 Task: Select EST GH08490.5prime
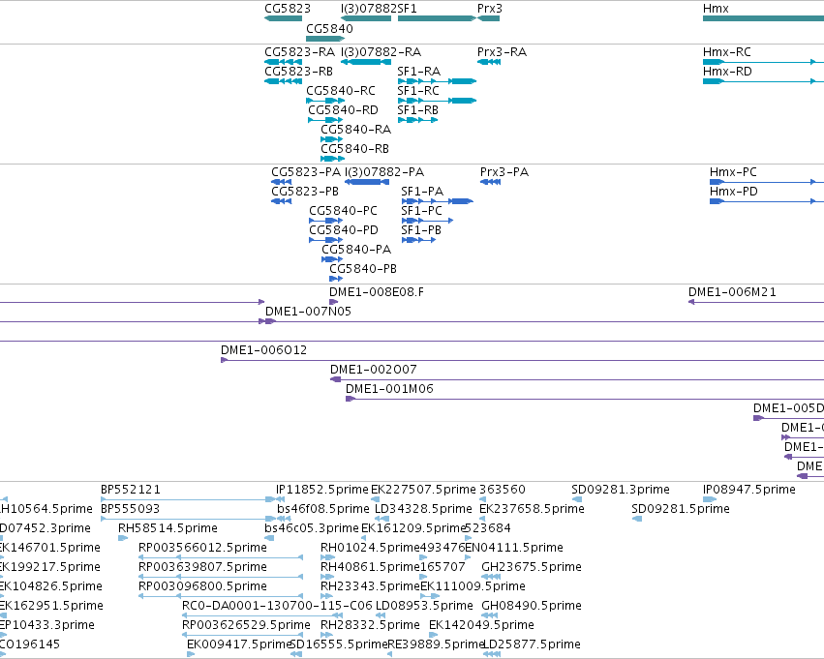tap(532, 606)
